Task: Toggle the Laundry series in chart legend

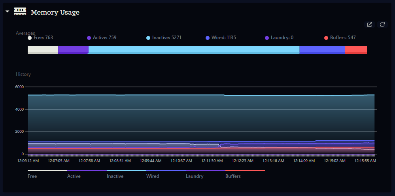Action: (206, 174)
